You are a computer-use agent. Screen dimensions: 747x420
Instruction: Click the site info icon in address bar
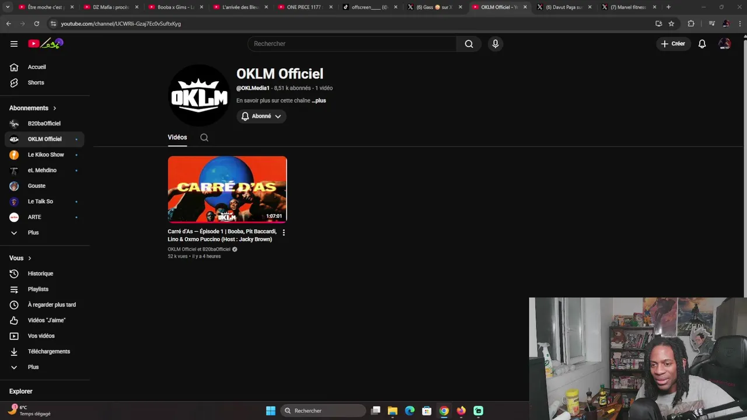[53, 24]
